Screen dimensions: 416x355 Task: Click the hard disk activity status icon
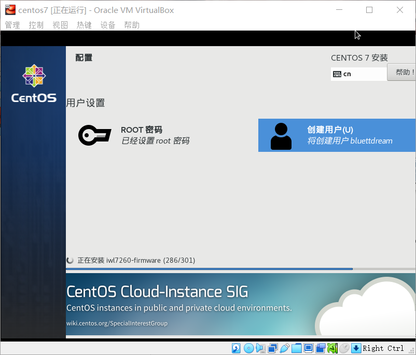point(236,348)
